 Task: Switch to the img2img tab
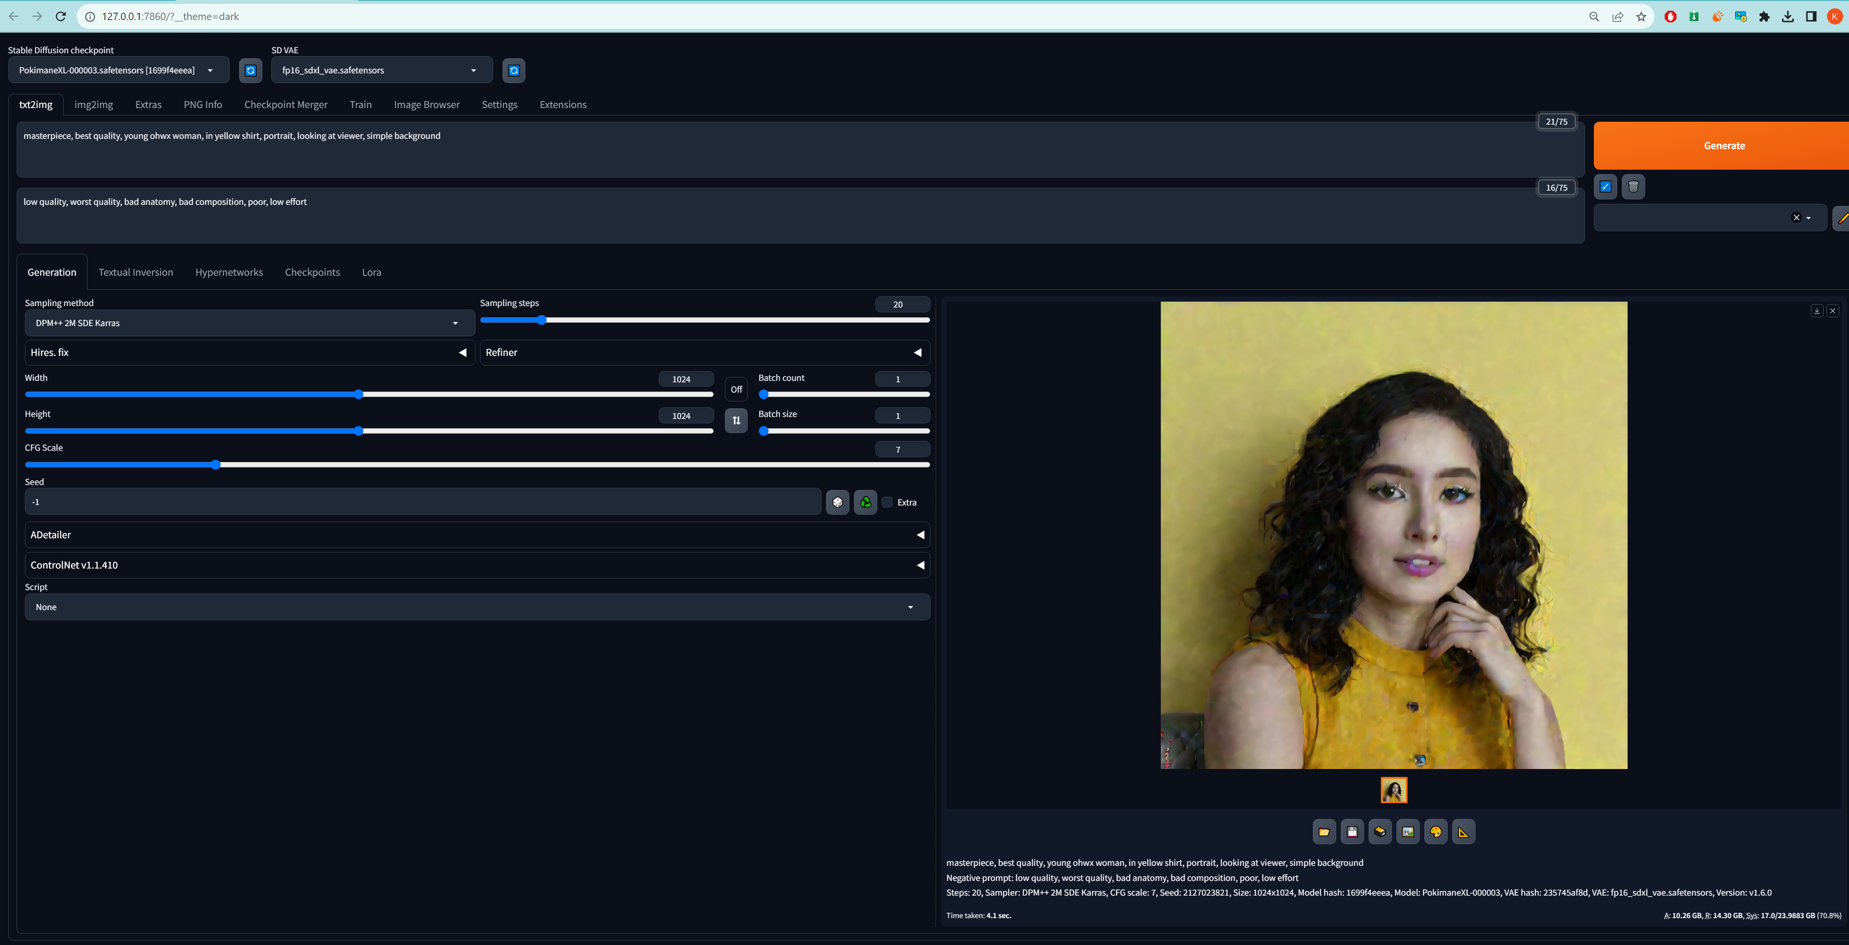point(93,104)
